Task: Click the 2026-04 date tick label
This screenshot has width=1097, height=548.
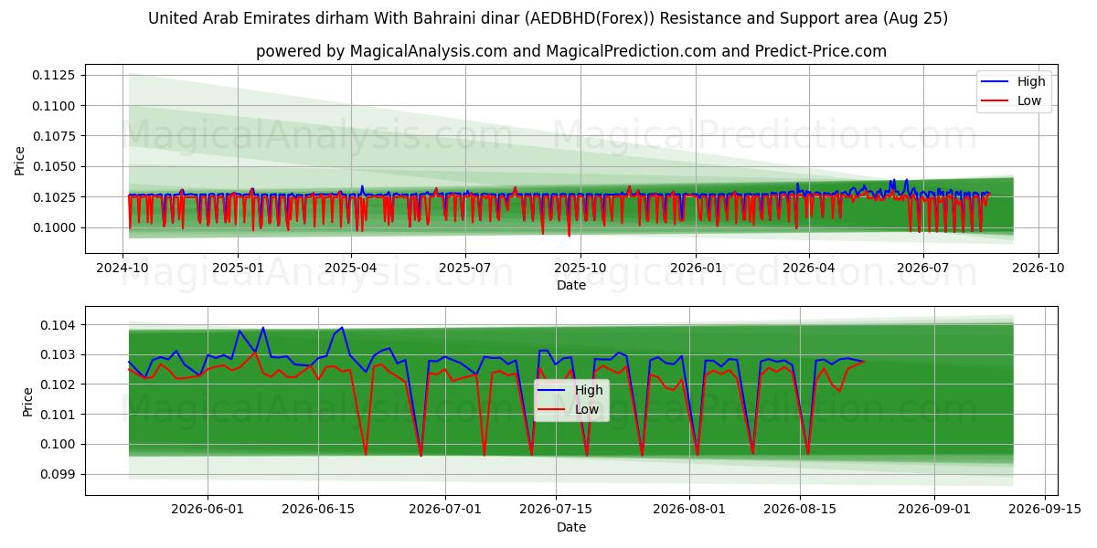Action: 809,269
